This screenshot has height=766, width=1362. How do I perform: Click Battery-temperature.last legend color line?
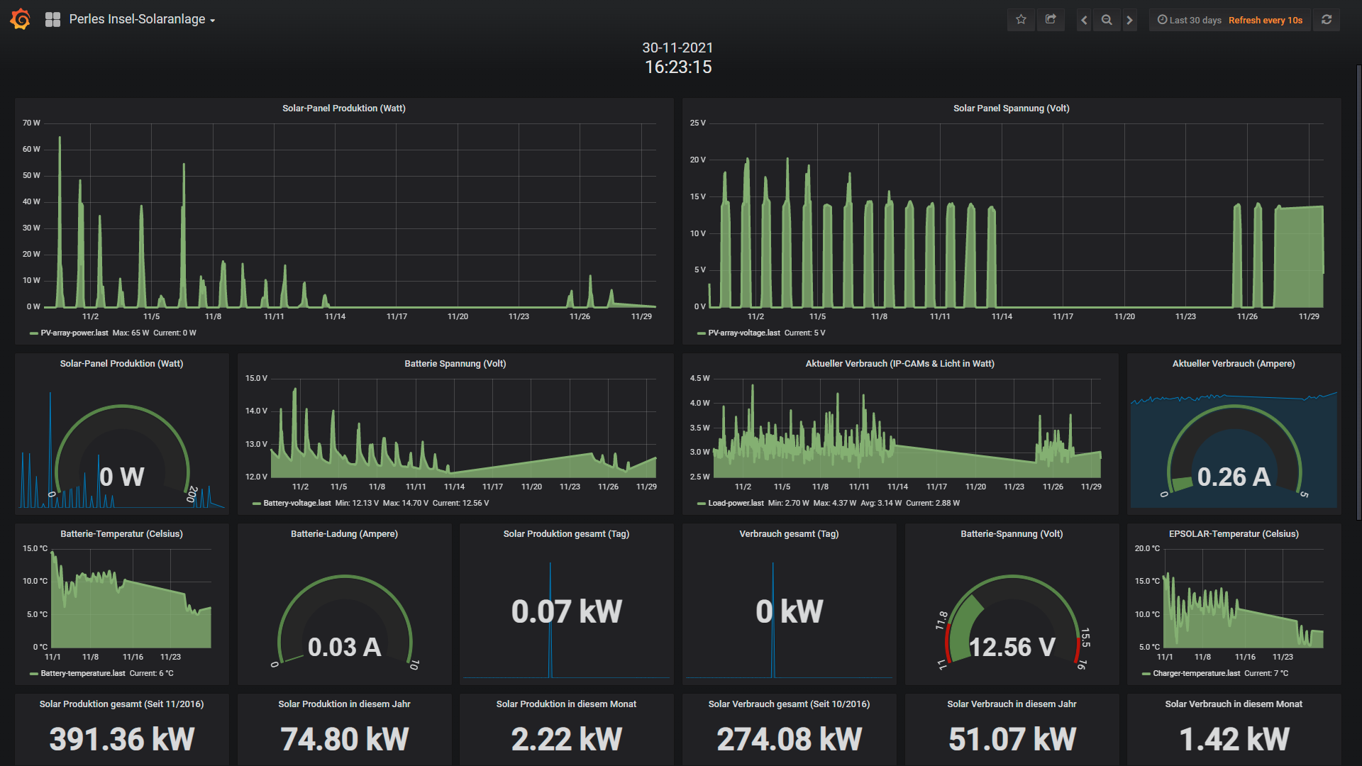click(33, 674)
